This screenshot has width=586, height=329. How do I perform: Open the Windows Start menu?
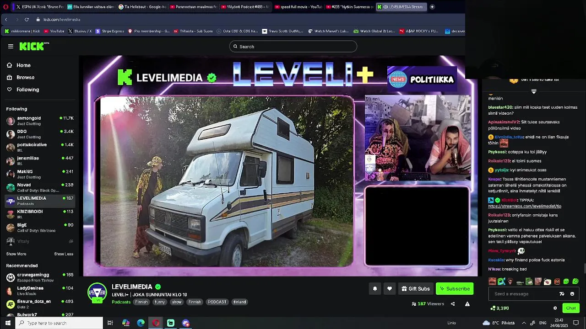tap(8, 323)
